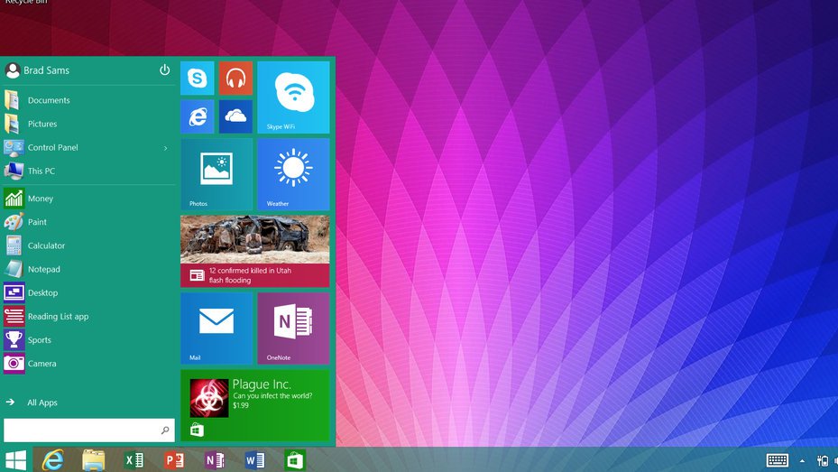The height and width of the screenshot is (472, 838).
Task: Open Documents from the Start menu
Action: point(49,100)
